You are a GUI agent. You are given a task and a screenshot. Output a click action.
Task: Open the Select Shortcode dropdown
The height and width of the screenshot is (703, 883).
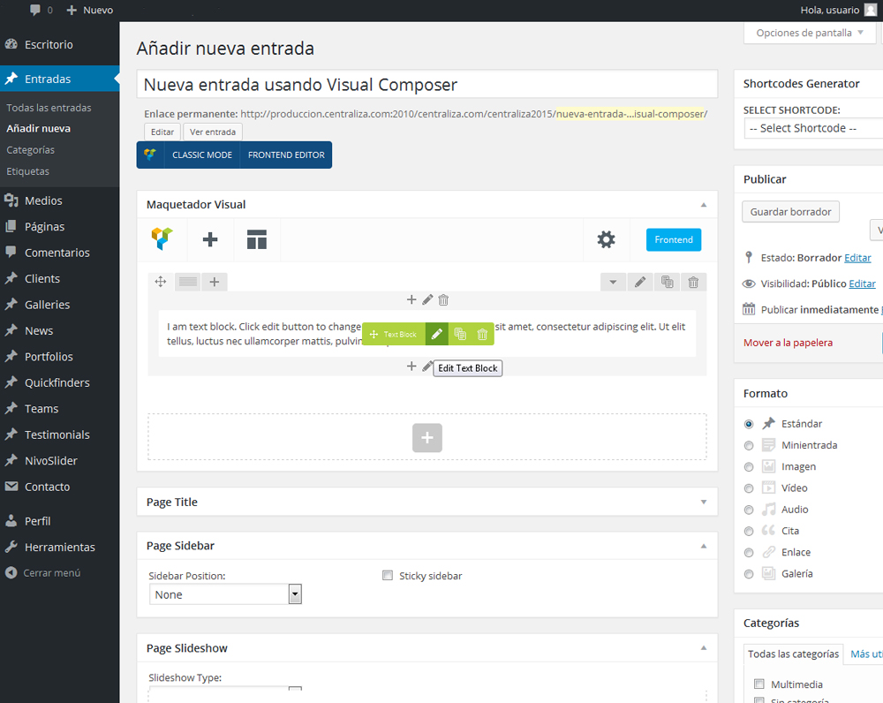(x=812, y=128)
